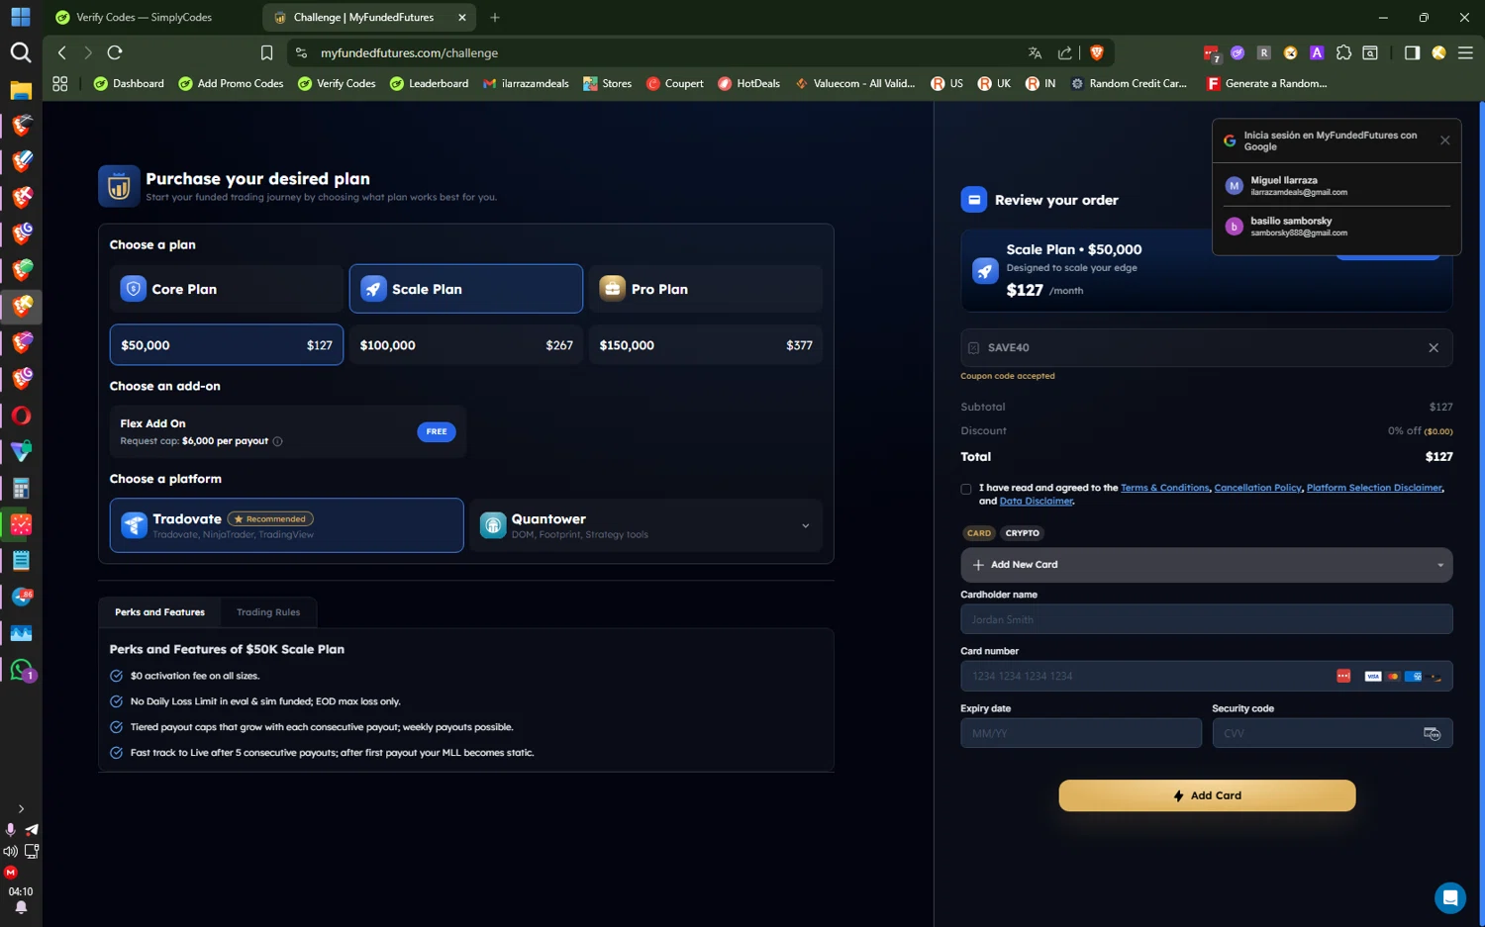Open the HotDeals bookmark
1485x927 pixels.
tap(748, 83)
